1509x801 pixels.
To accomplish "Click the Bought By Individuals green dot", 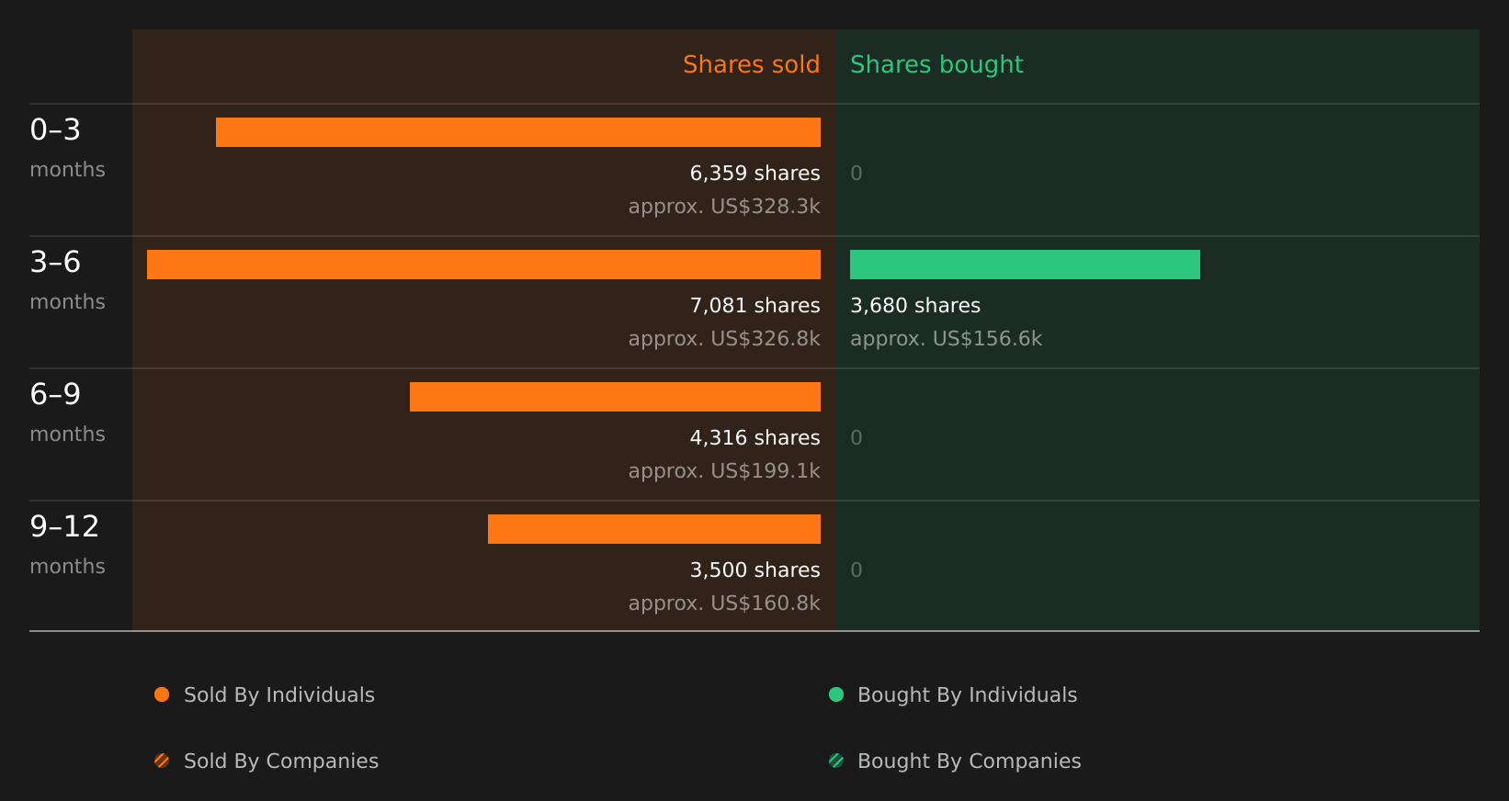I will (836, 694).
